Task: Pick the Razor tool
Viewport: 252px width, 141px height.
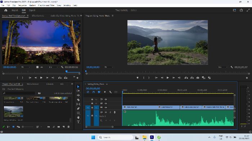Action: (78, 100)
